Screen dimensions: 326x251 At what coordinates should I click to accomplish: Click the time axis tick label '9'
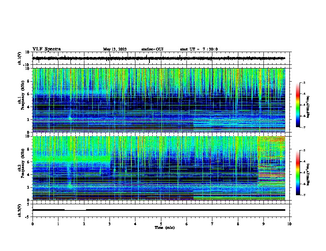(x=263, y=224)
